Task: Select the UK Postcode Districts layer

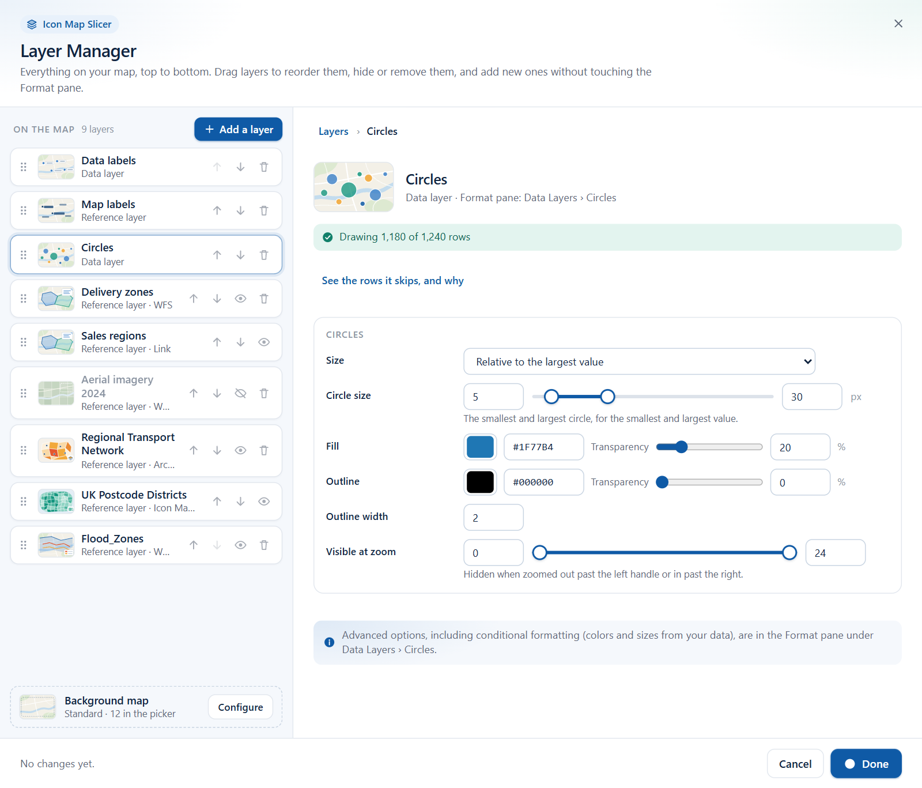Action: (146, 502)
